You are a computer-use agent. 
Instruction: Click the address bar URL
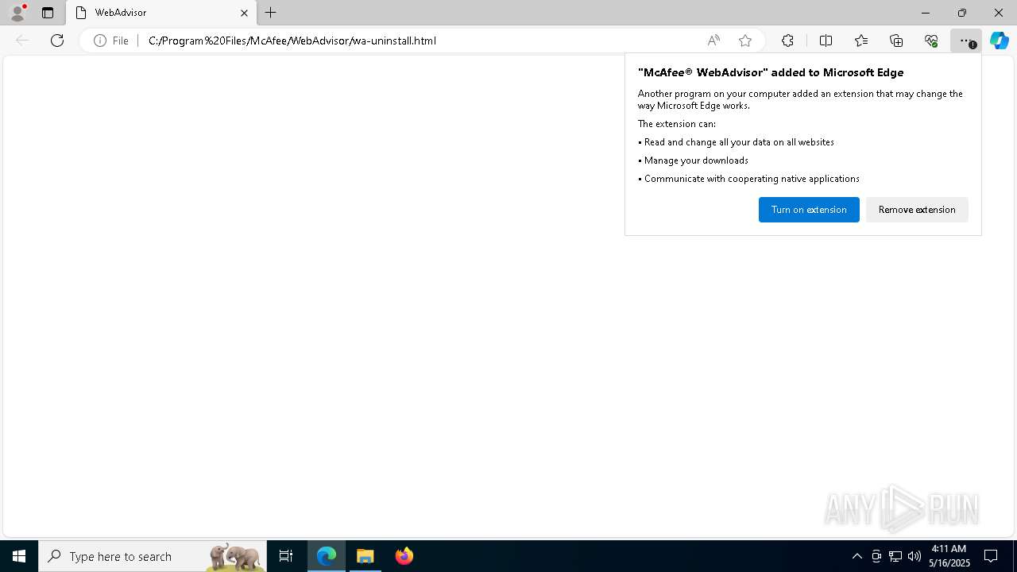292,41
